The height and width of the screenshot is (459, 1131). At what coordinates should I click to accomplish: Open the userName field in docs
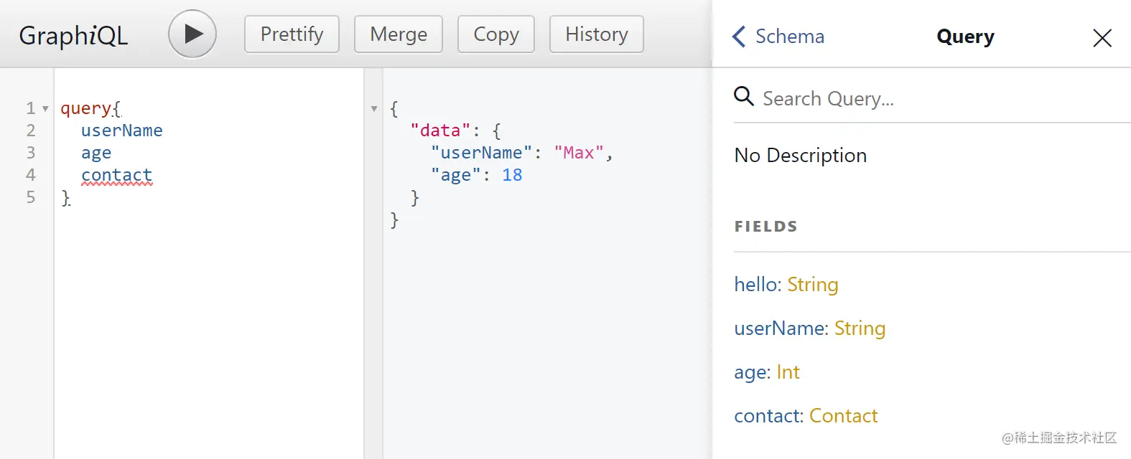click(x=780, y=328)
